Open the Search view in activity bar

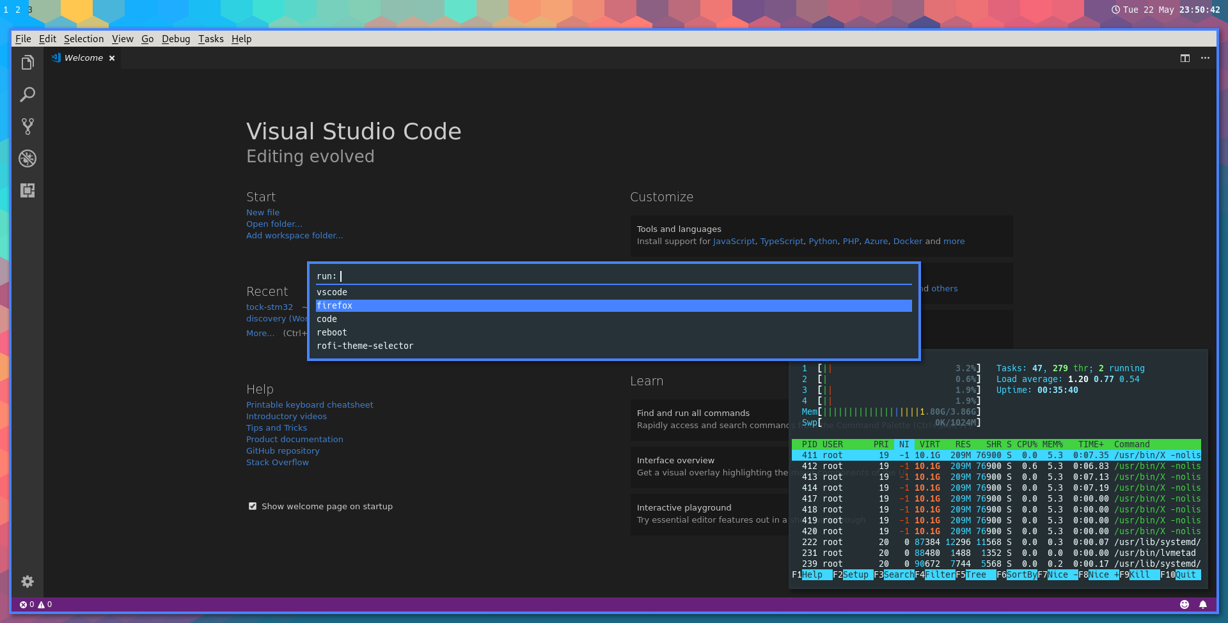pos(28,95)
